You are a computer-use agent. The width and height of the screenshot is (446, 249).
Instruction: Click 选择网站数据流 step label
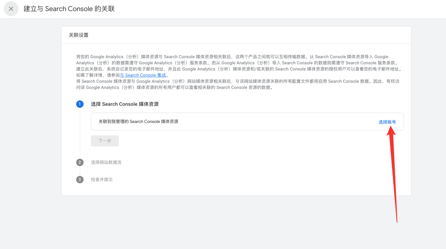106,163
